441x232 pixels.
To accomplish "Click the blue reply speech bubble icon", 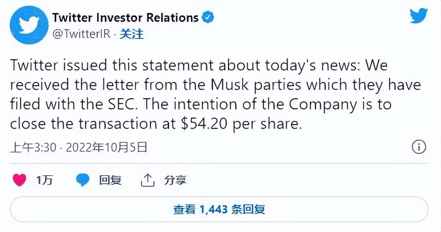I will coord(83,180).
